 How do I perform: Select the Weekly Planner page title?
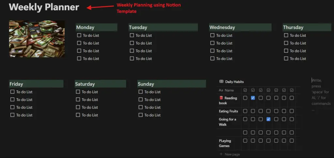[x=44, y=7]
